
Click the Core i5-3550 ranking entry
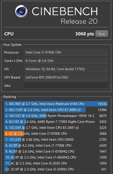click(x=56, y=163)
